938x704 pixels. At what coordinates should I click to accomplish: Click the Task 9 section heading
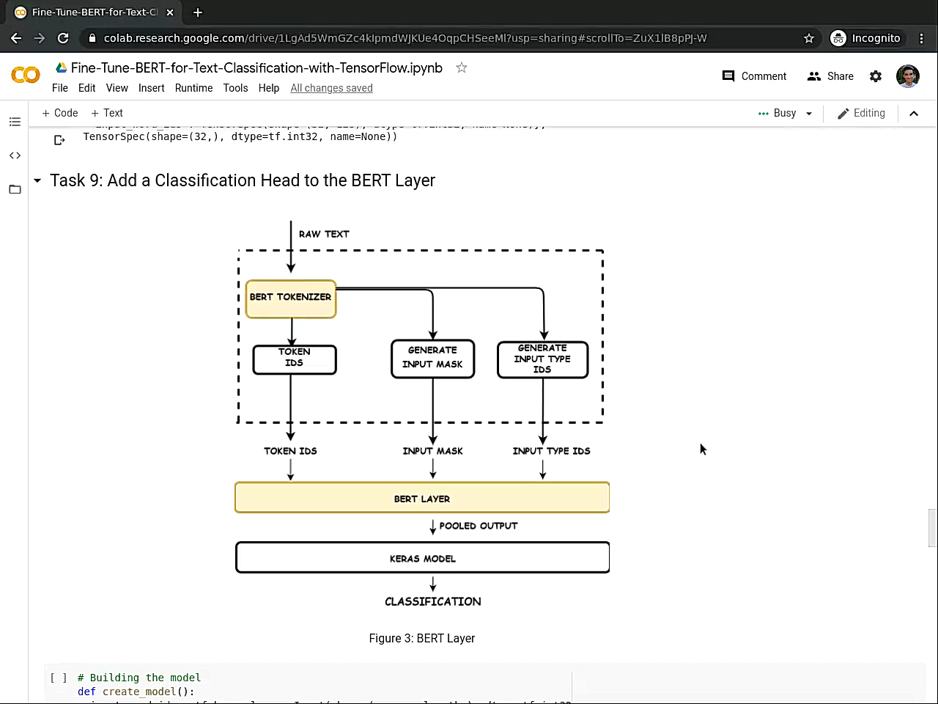click(243, 180)
